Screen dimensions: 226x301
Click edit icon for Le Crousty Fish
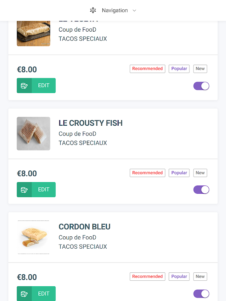(x=24, y=190)
